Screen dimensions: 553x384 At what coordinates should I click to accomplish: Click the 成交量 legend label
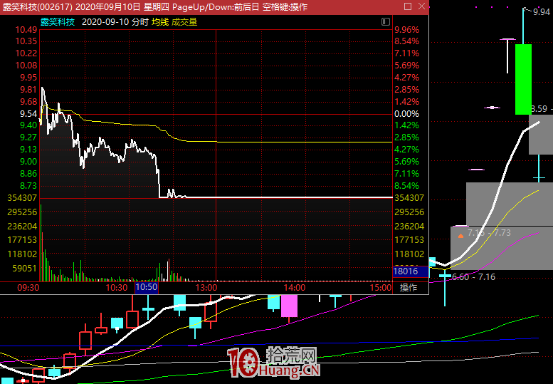click(x=184, y=22)
